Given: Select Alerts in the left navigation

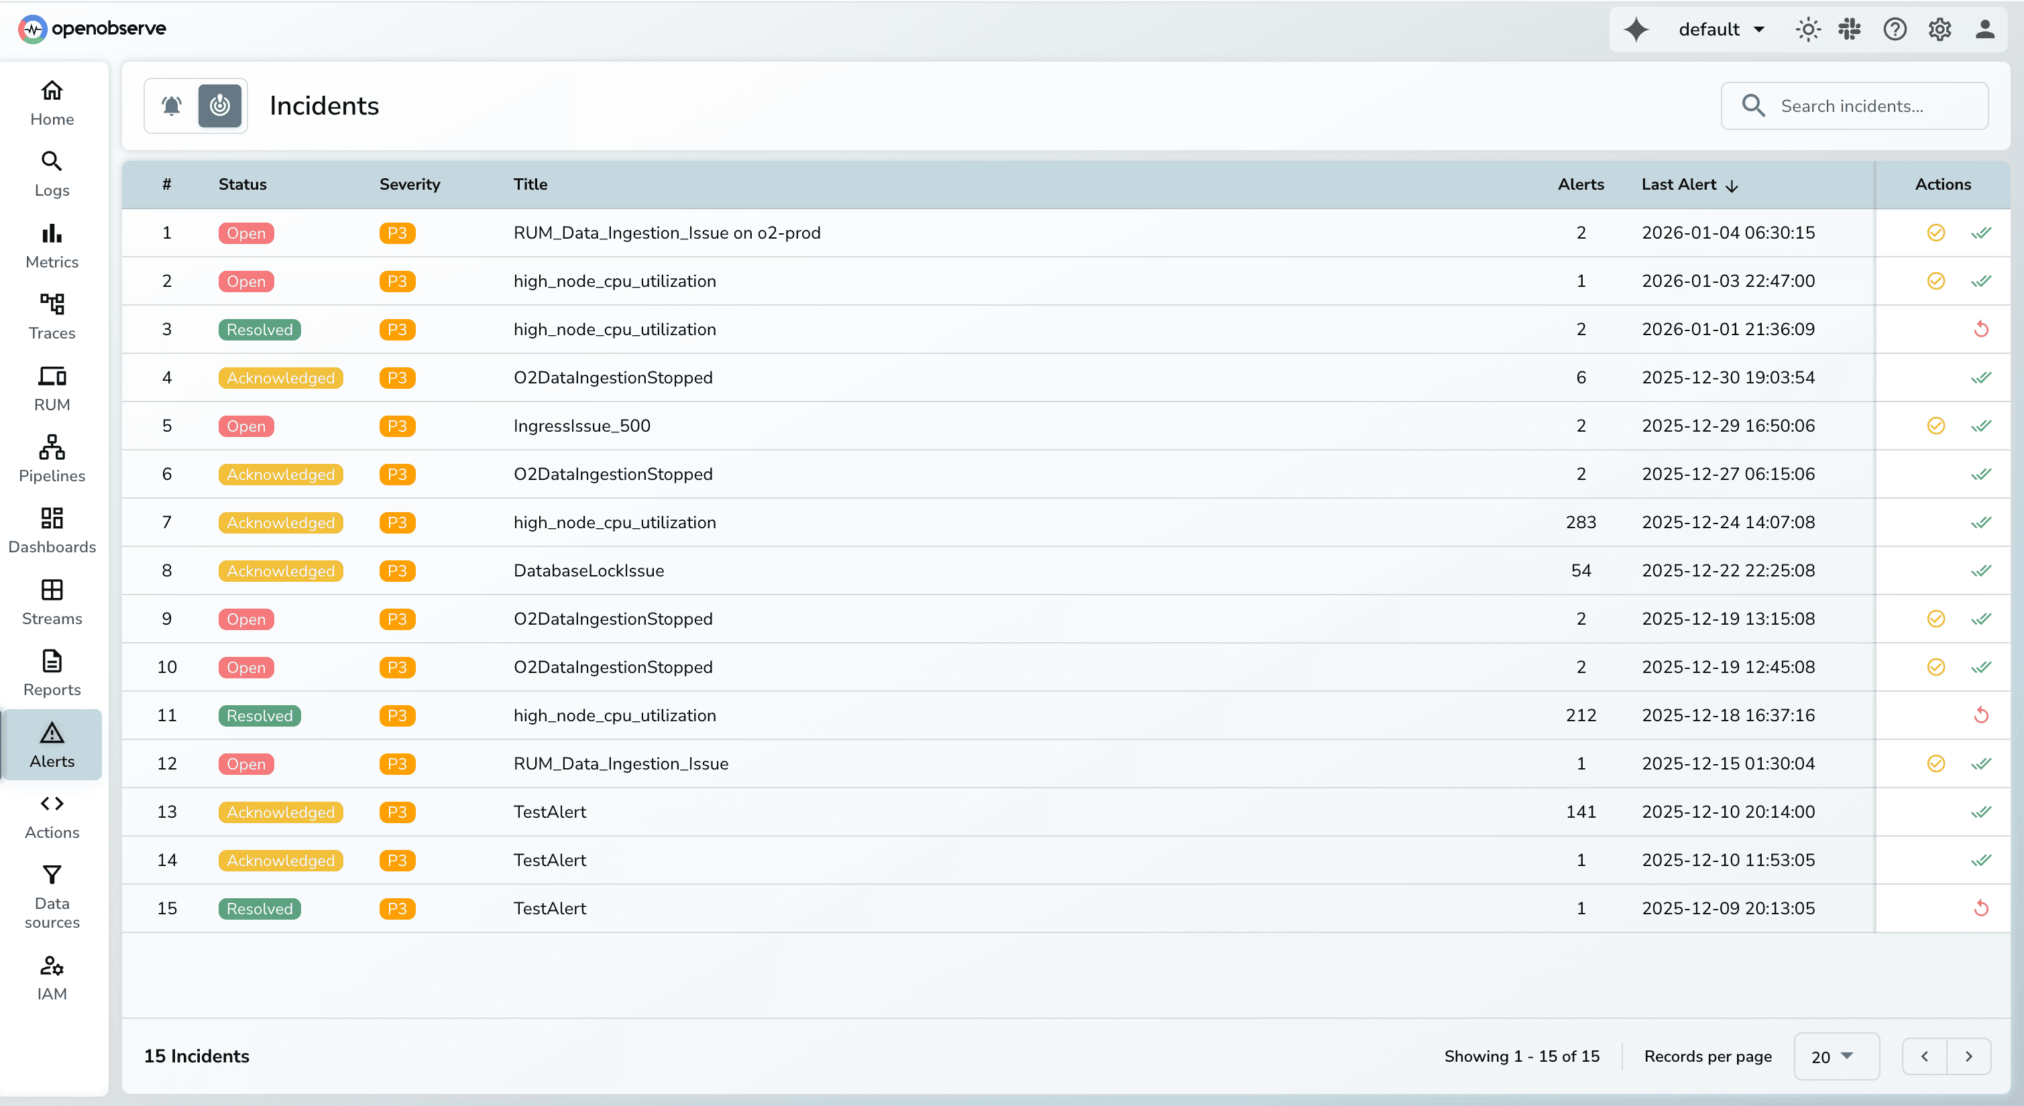Looking at the screenshot, I should click(51, 744).
